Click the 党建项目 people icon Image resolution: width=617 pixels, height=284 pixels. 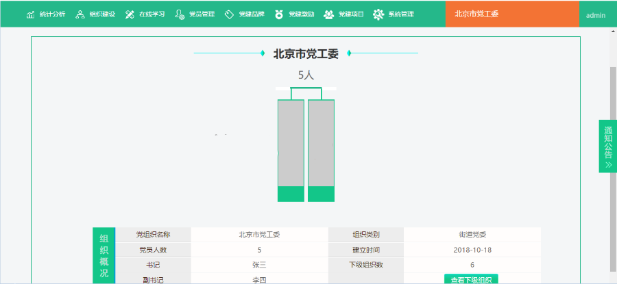[x=328, y=15]
